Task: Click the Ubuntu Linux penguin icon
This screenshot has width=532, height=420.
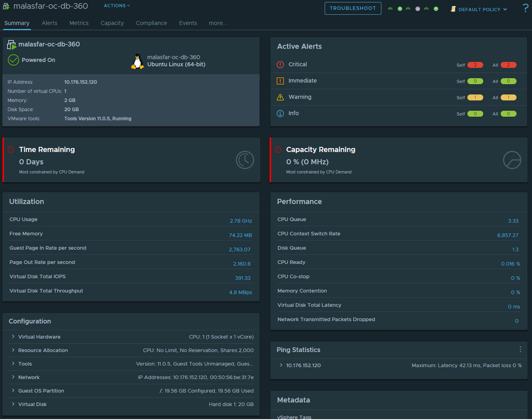Action: pyautogui.click(x=137, y=61)
